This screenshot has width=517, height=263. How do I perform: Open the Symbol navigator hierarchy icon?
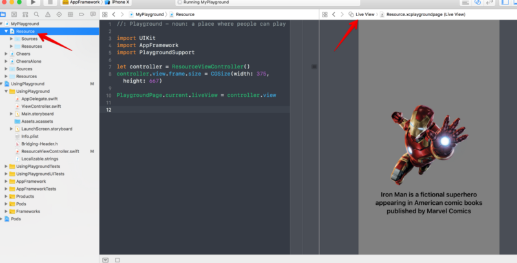25,14
